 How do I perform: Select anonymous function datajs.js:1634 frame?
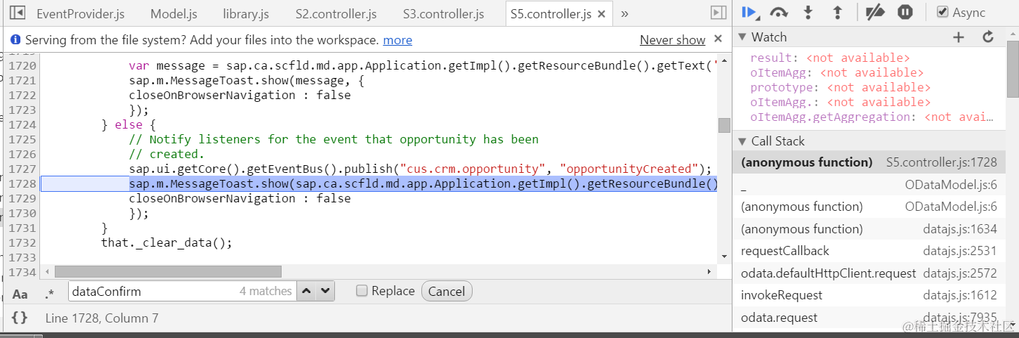tap(869, 229)
